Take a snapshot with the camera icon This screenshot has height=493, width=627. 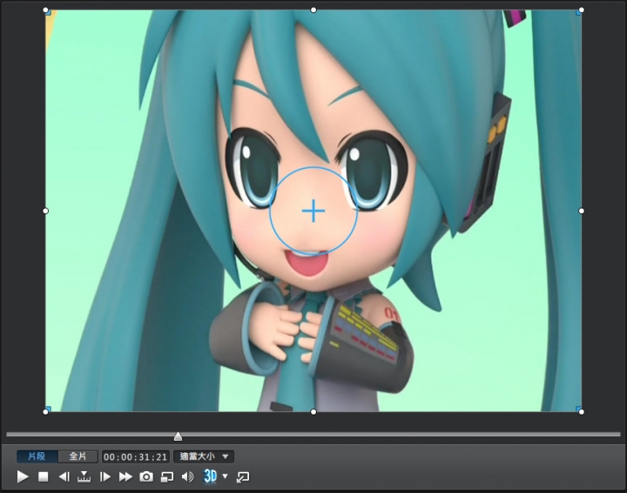(146, 476)
